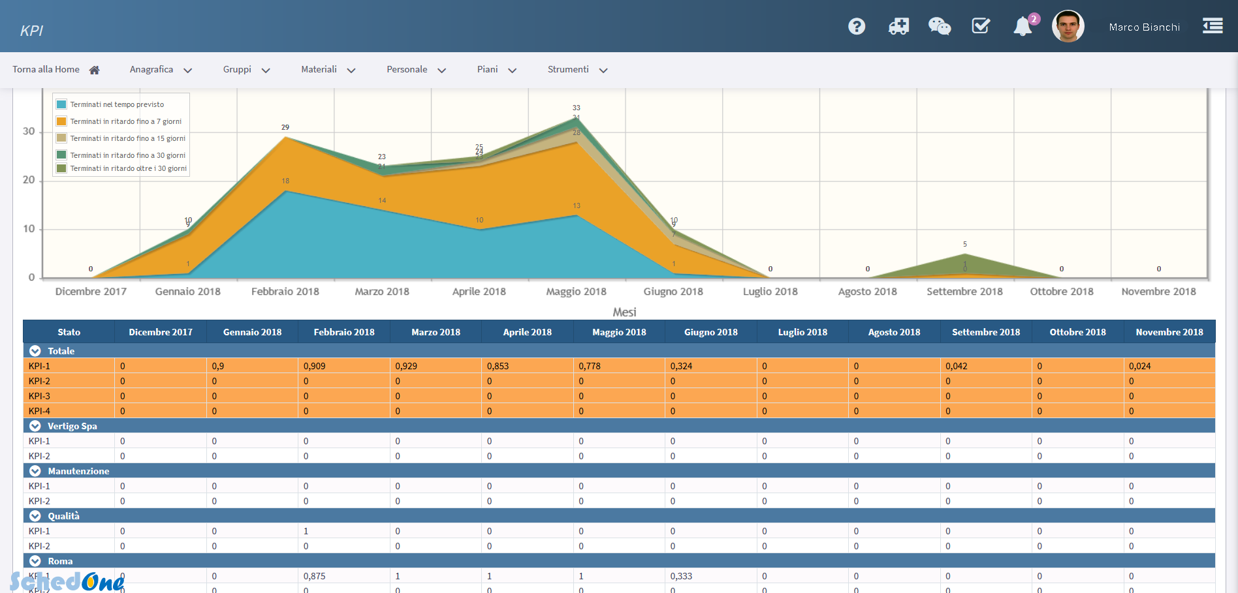Collapse the Totale group row
This screenshot has width=1238, height=593.
35,351
